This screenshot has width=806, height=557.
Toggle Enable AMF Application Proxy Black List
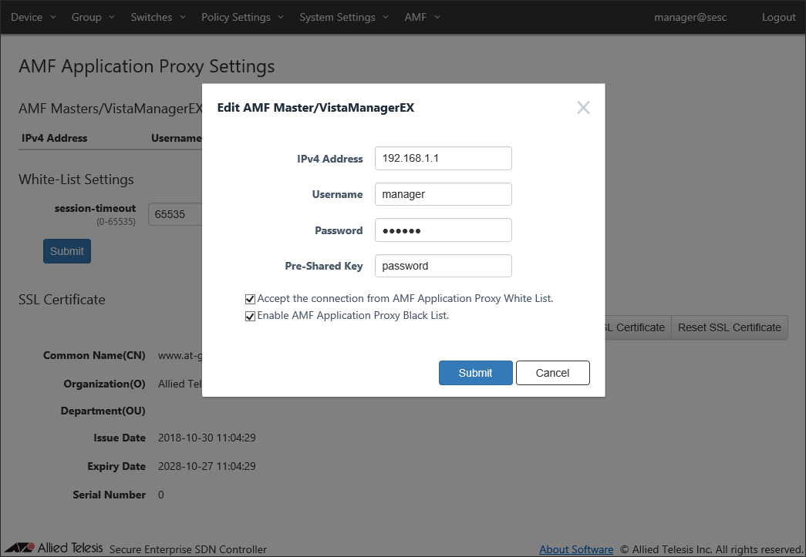point(250,316)
